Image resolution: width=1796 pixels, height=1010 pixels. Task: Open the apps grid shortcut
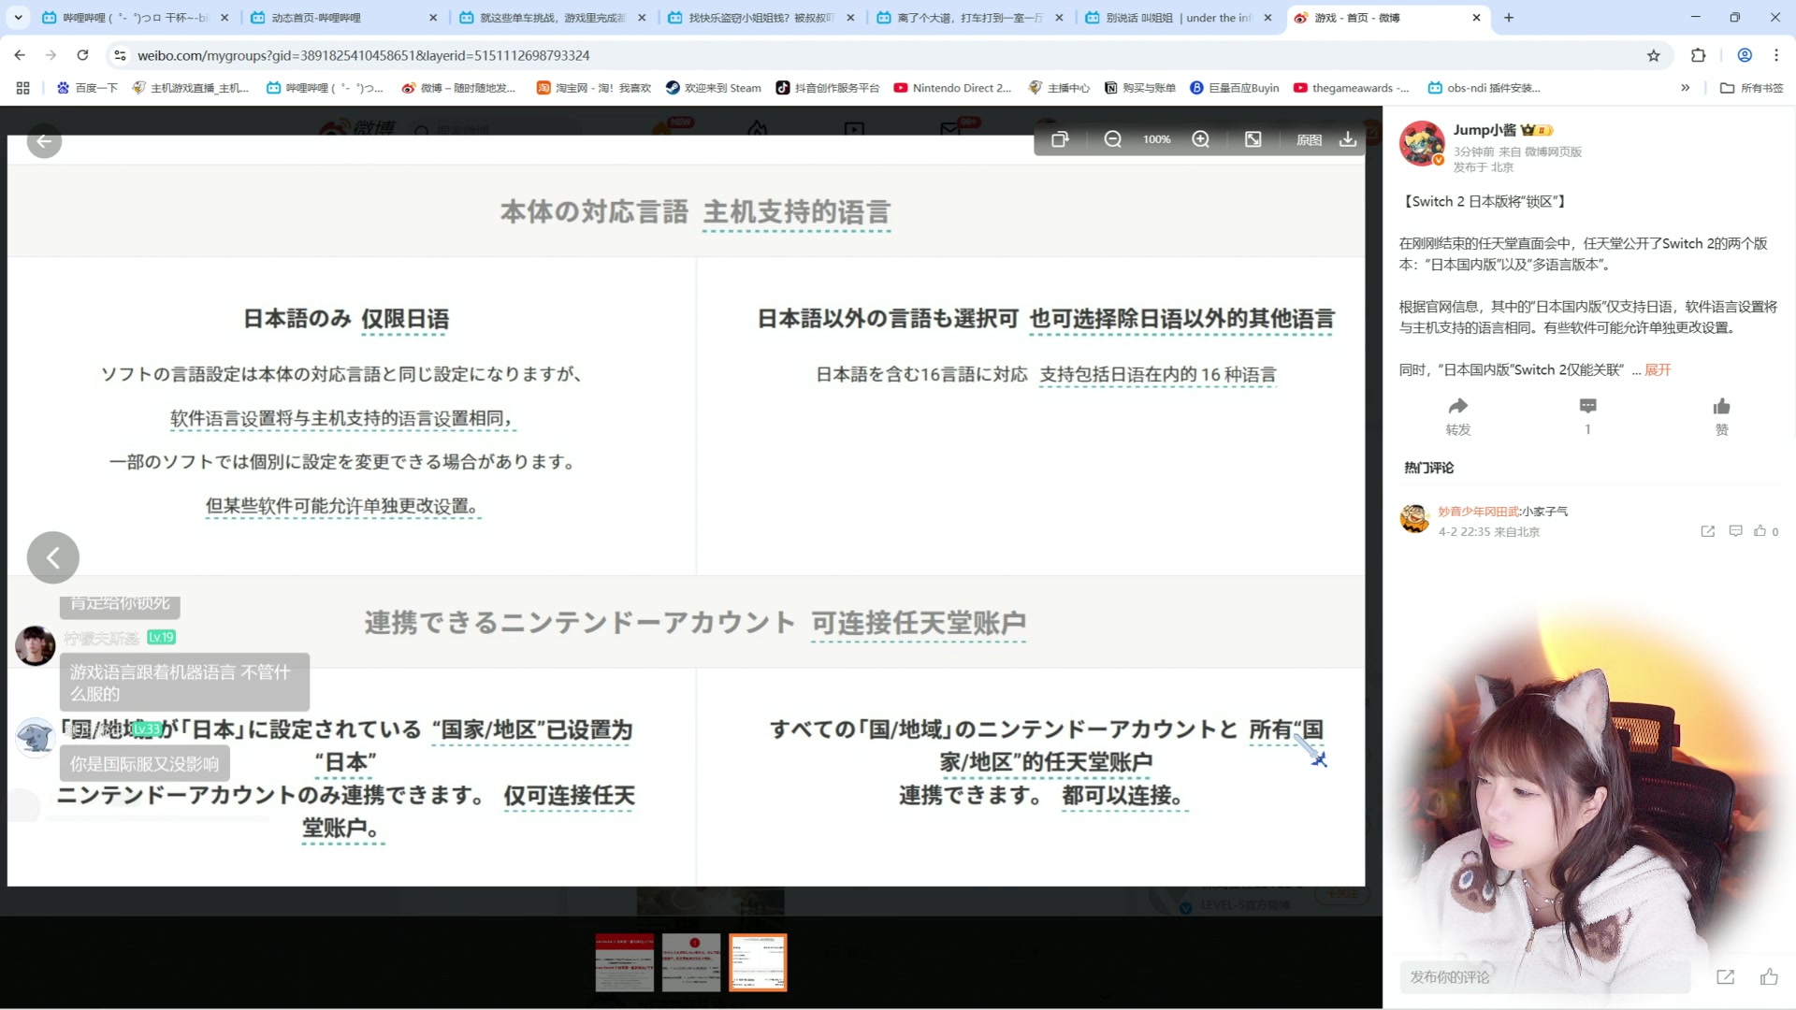pos(23,88)
